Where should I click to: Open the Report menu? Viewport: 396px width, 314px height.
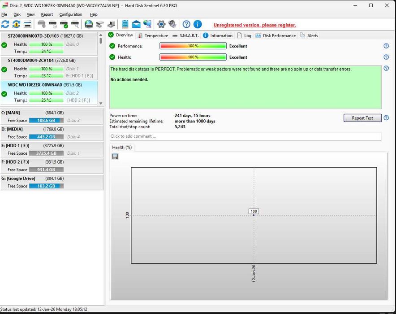47,14
